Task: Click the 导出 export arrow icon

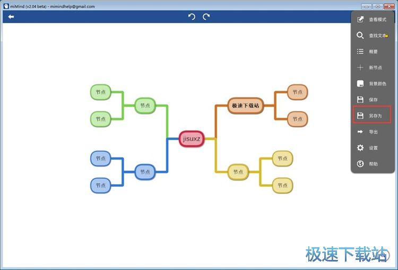Action: pos(360,132)
